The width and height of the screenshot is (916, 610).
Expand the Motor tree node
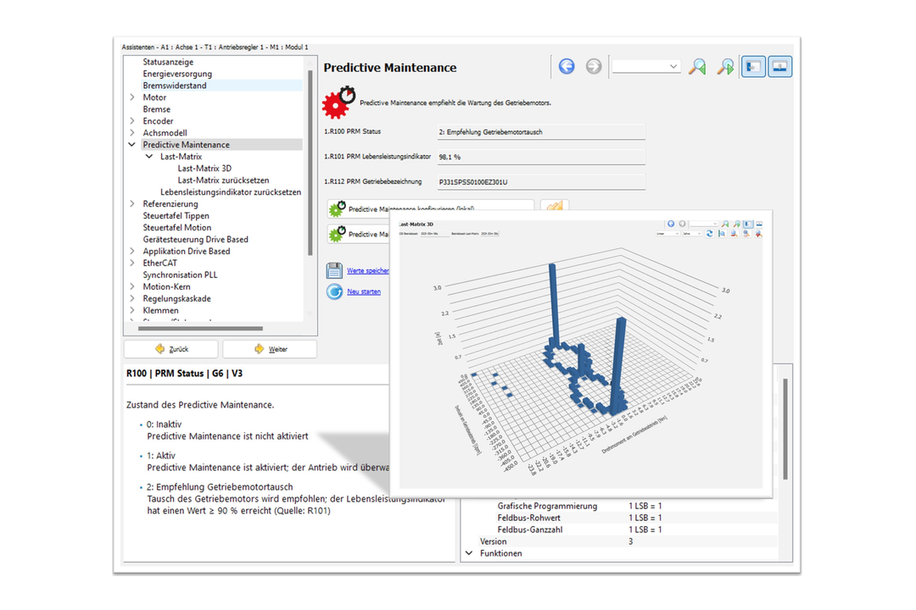[x=132, y=97]
